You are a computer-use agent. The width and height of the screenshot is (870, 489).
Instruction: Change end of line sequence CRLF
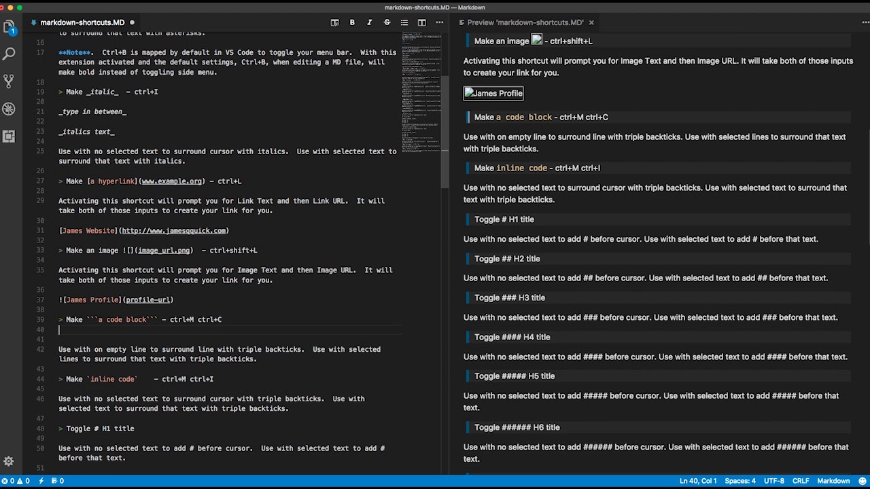click(801, 481)
